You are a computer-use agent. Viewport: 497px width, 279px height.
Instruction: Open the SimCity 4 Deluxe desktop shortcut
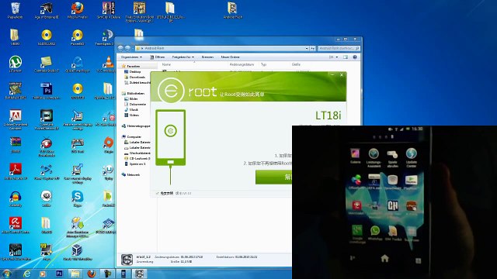tap(109, 10)
